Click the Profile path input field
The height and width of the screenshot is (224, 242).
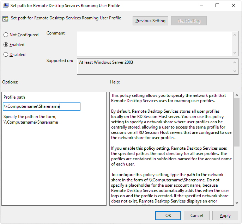(x=42, y=106)
